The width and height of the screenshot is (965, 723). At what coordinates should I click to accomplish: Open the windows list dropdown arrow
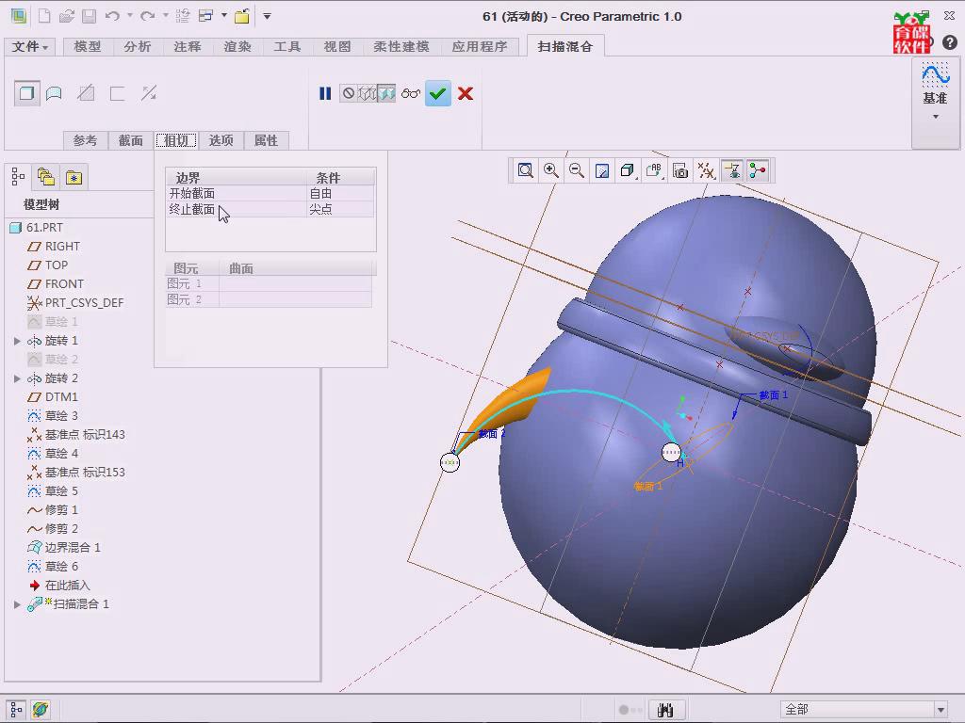(x=224, y=15)
